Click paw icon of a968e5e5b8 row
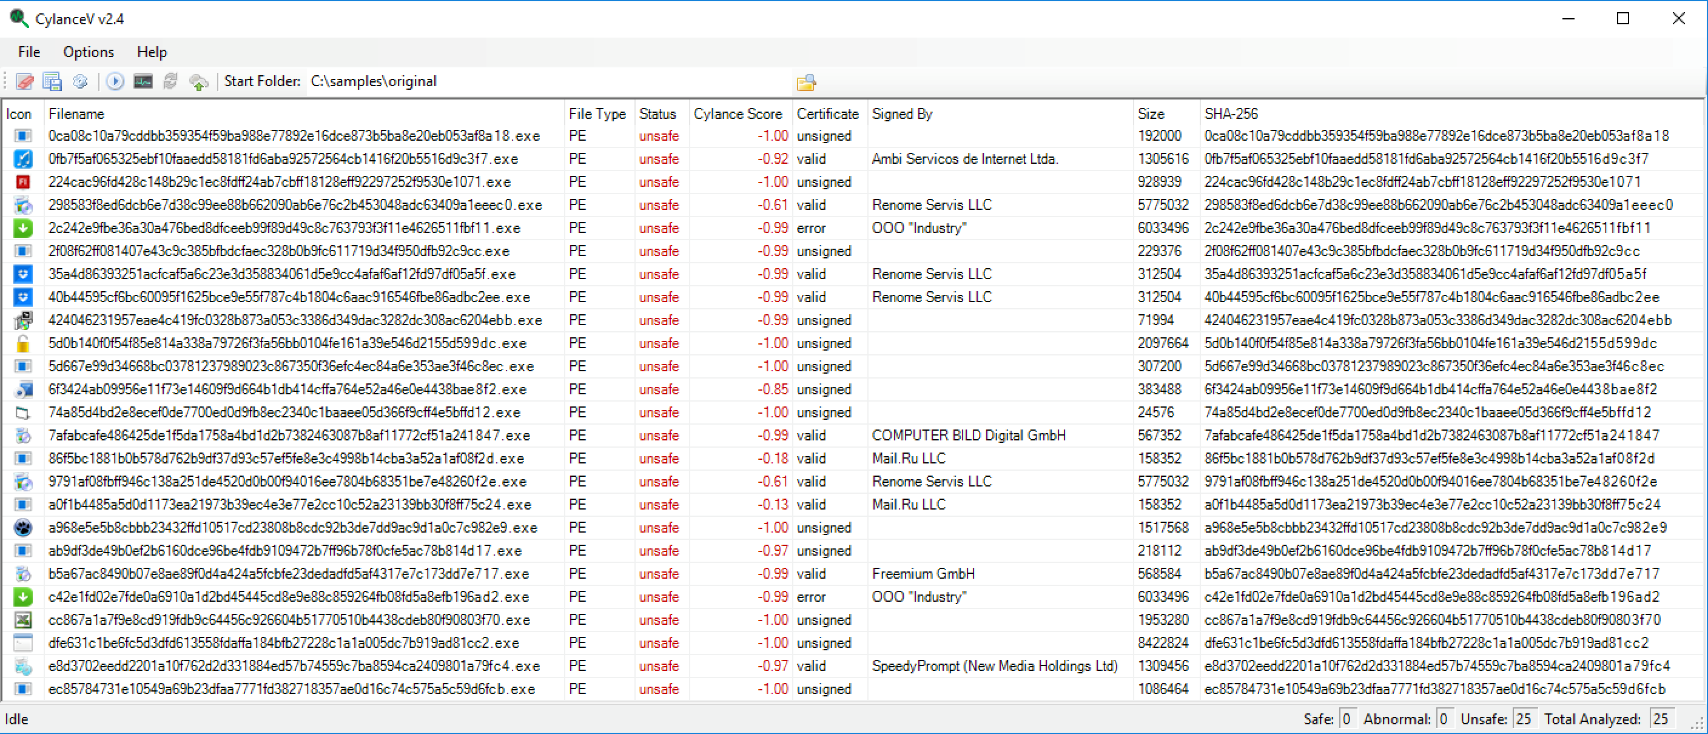Viewport: 1708px width, 734px height. tap(22, 528)
